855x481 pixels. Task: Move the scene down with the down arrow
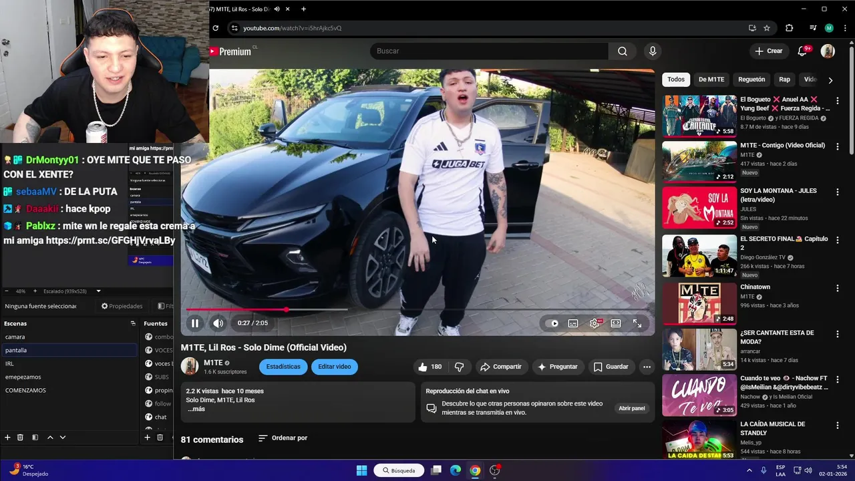point(63,438)
